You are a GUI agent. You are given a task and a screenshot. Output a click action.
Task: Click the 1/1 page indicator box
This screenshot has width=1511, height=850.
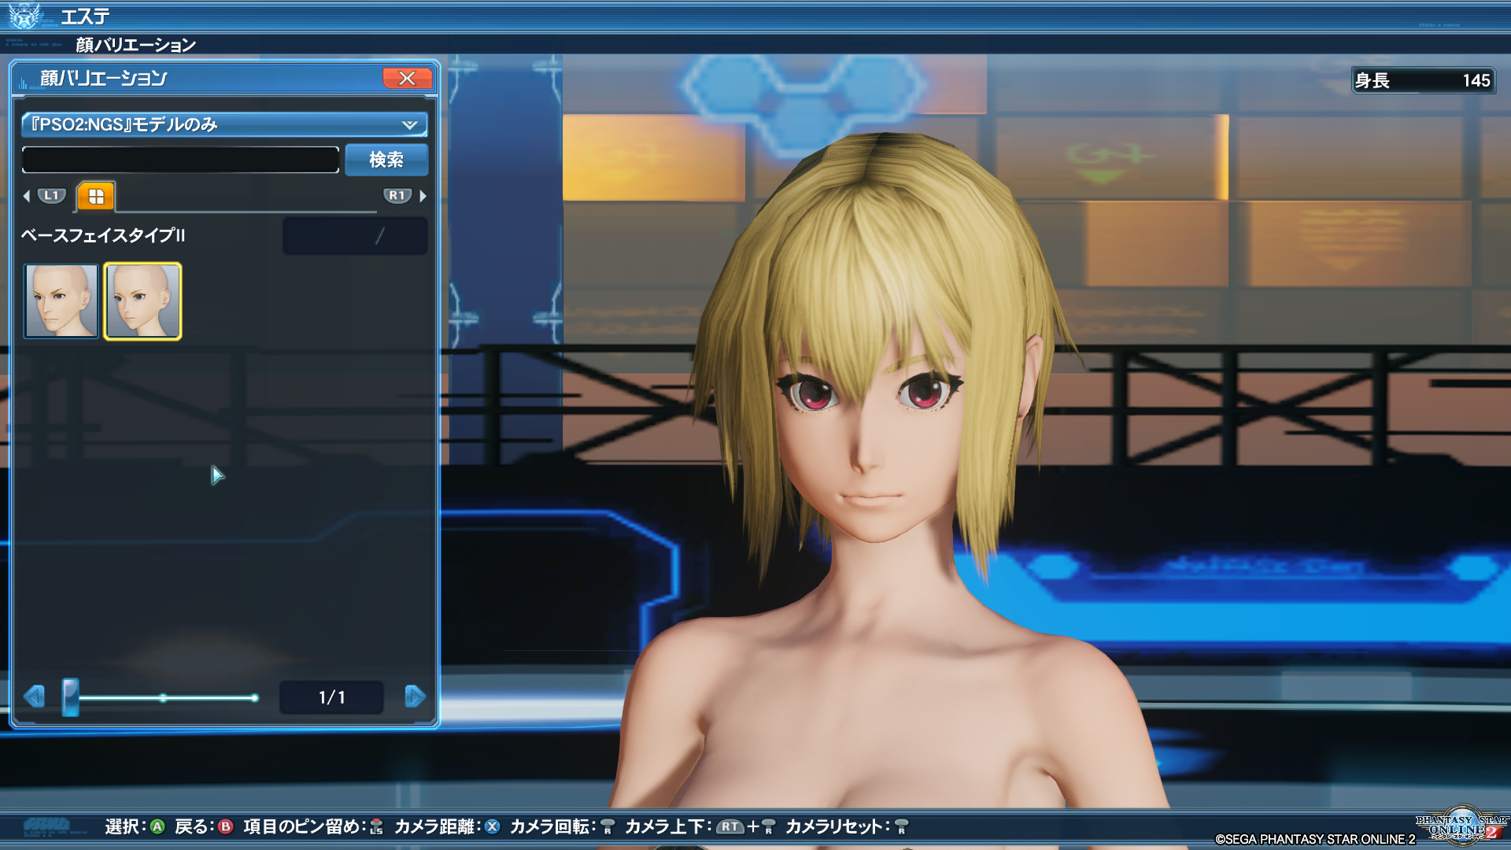point(331,697)
